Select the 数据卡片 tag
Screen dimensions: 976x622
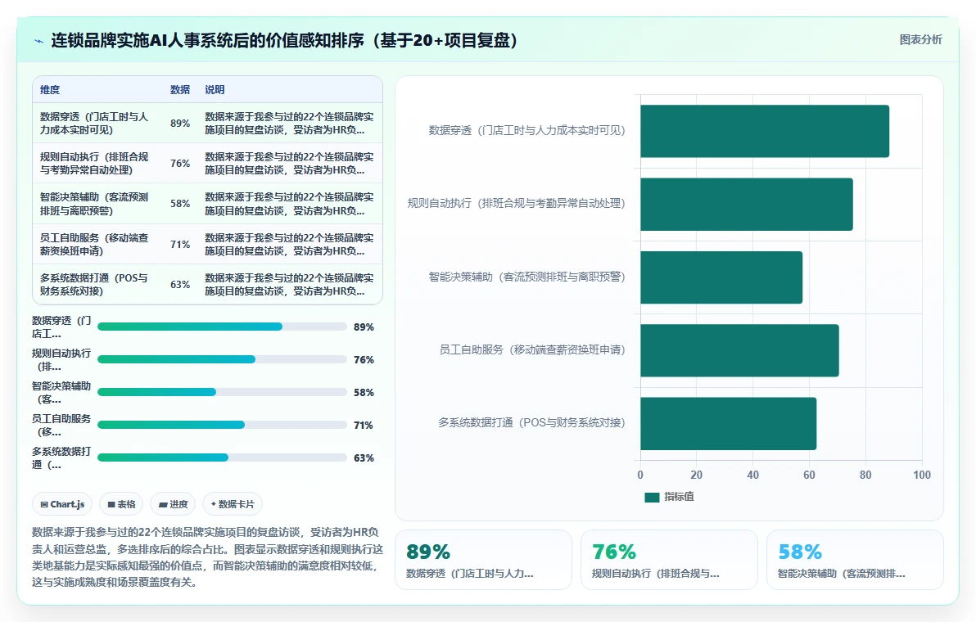[233, 504]
